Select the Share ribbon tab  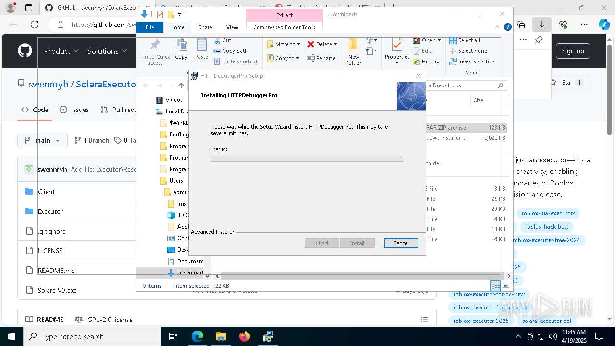tap(205, 27)
